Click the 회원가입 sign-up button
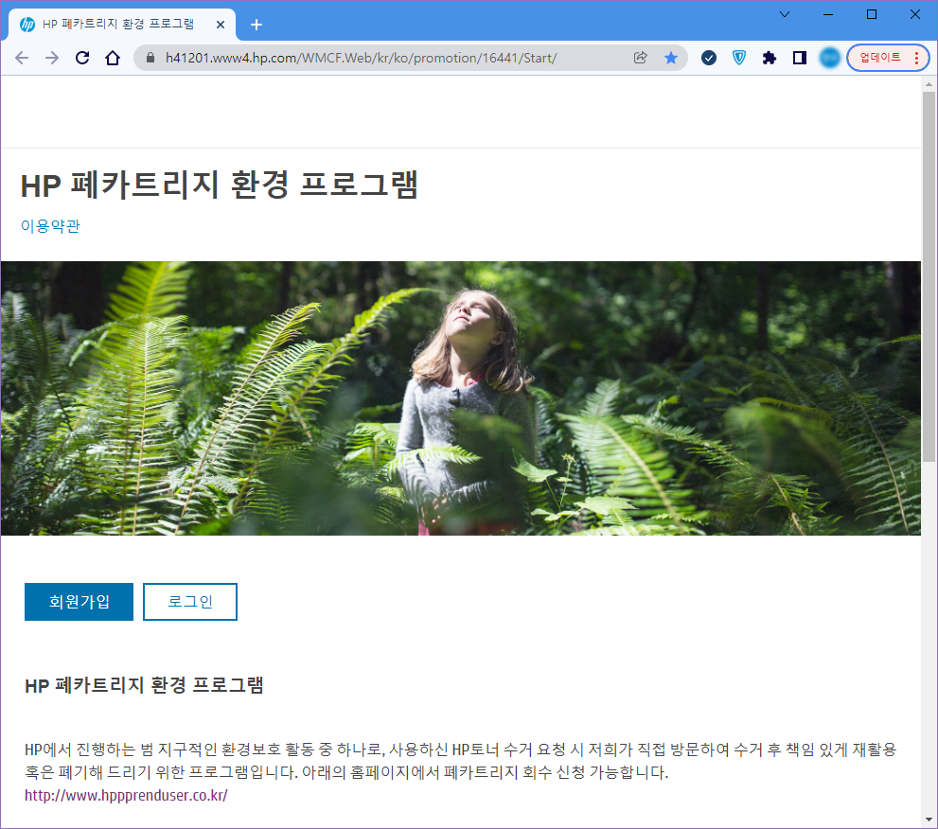The image size is (938, 829). click(x=79, y=602)
